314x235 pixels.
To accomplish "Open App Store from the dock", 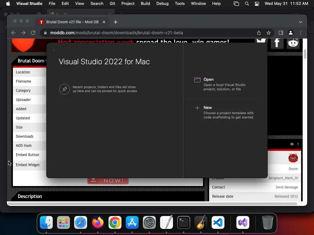I will point(132,222).
